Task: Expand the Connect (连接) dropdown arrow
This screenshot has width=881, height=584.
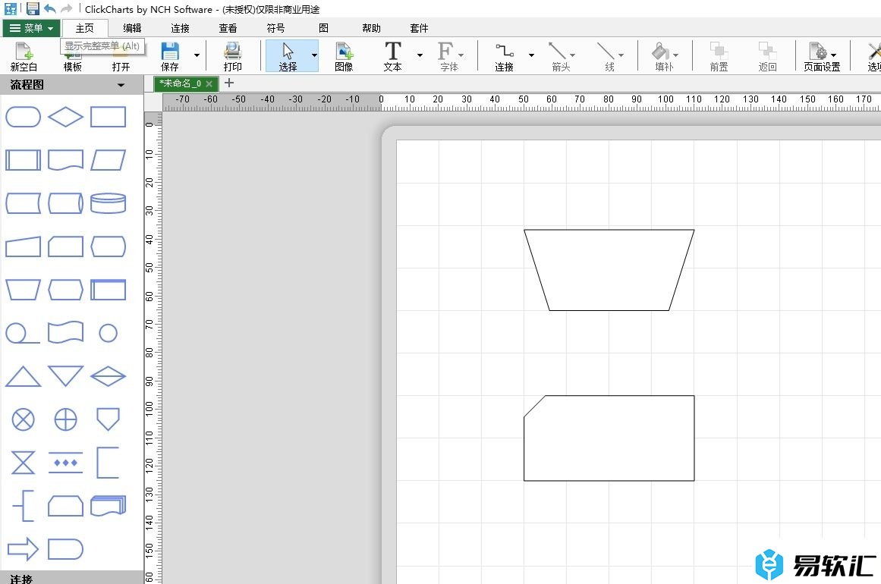Action: coord(531,55)
